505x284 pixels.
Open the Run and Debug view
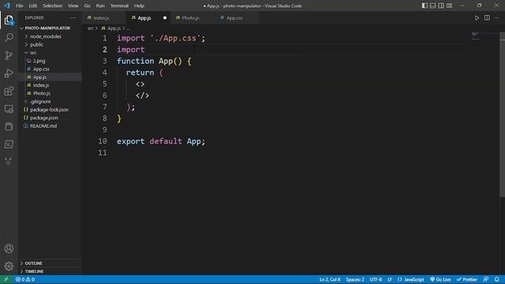pyautogui.click(x=9, y=73)
